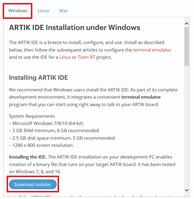Click the 3 GB RAM minimum line
The width and height of the screenshot is (194, 199).
pyautogui.click(x=54, y=131)
